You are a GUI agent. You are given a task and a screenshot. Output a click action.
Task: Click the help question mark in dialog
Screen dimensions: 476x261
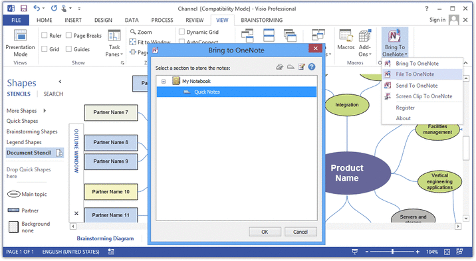[x=312, y=66]
